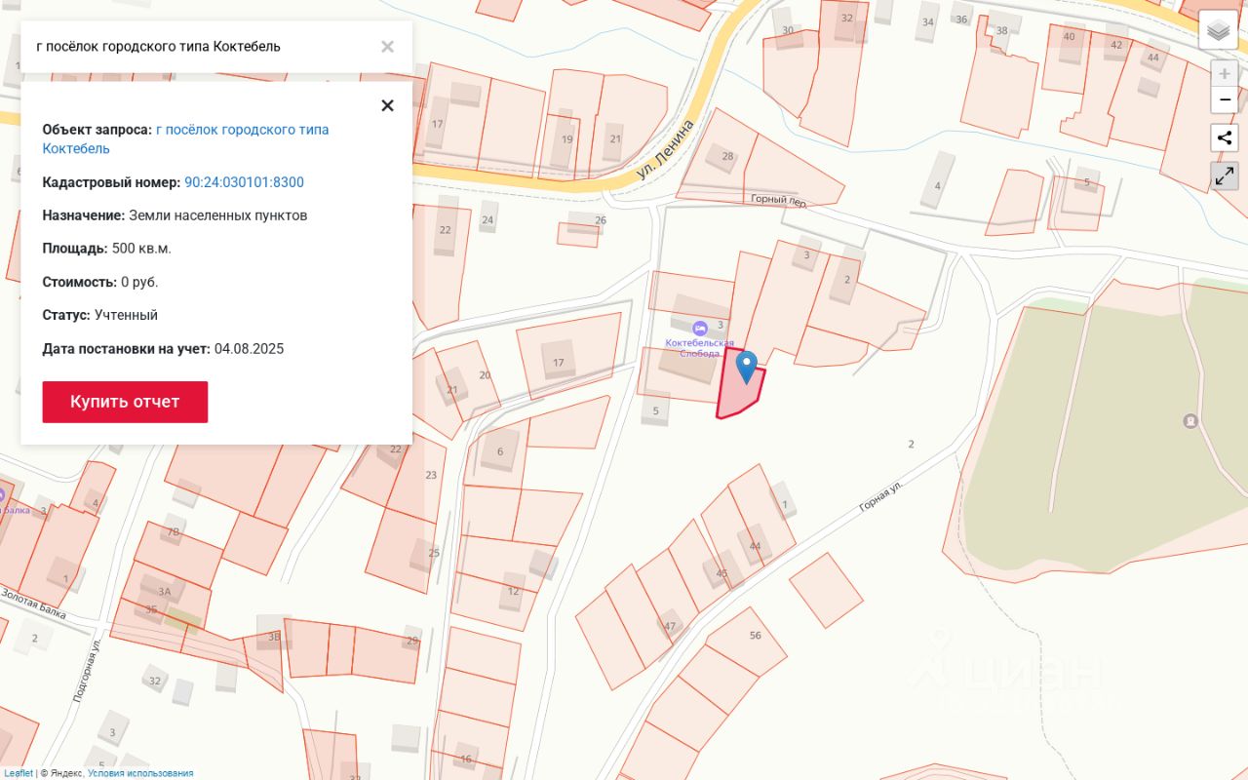The image size is (1248, 780).
Task: Click house number 36 on map
Action: point(961,19)
